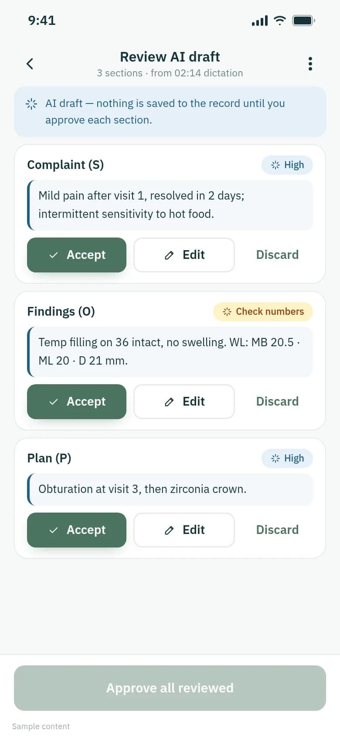Tap the High confidence badge on Plan

click(287, 458)
